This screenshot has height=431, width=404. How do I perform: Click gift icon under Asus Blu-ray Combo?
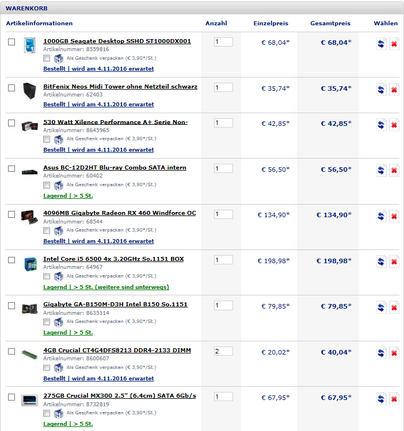point(58,185)
